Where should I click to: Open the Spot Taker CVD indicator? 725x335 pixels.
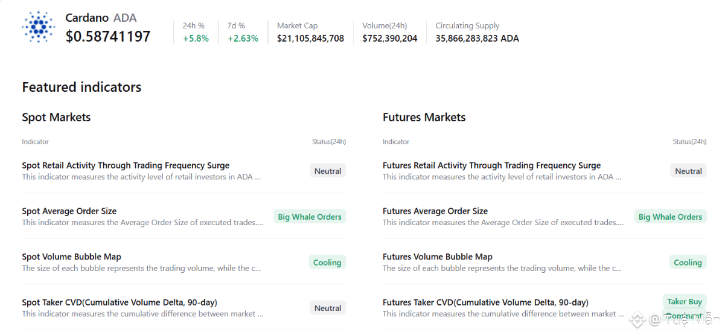point(120,302)
